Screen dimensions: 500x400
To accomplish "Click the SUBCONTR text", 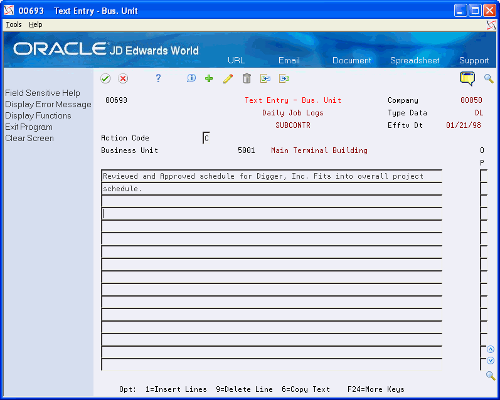I will pyautogui.click(x=293, y=125).
